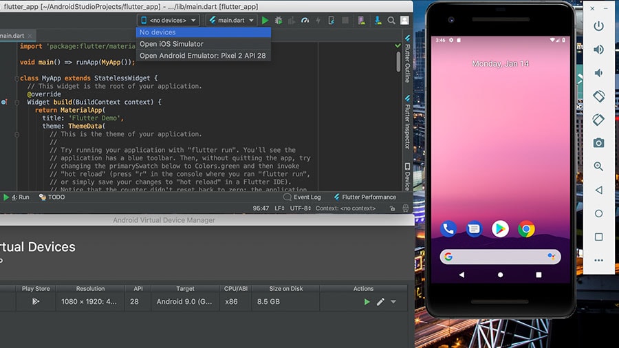Click the green inspection checkmark above the scrollbar
Viewport: 619px width, 348px height.
pos(398,46)
